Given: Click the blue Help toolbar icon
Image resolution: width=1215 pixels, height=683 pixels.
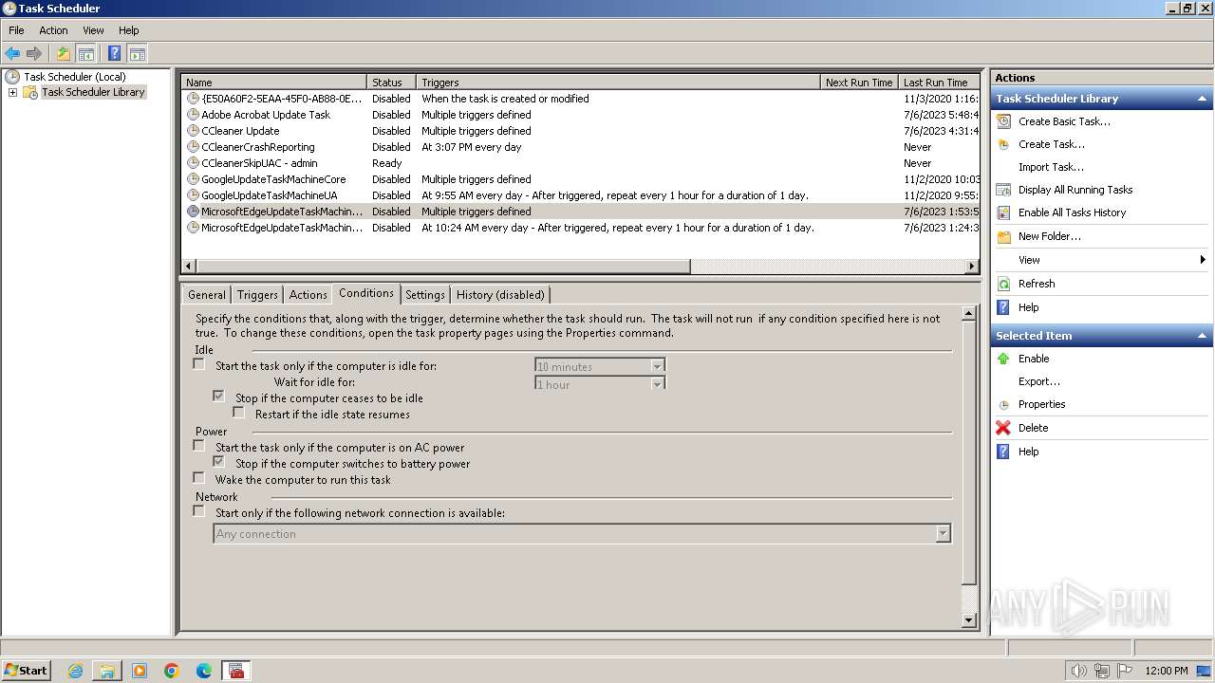Looking at the screenshot, I should (x=115, y=54).
